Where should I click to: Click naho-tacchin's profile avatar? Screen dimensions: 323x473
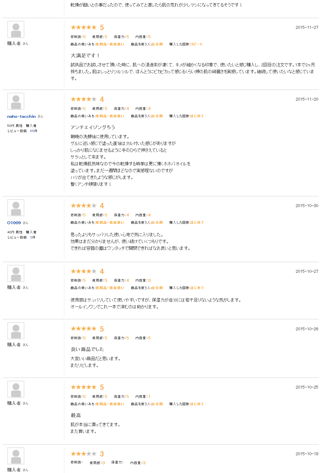[x=16, y=102]
